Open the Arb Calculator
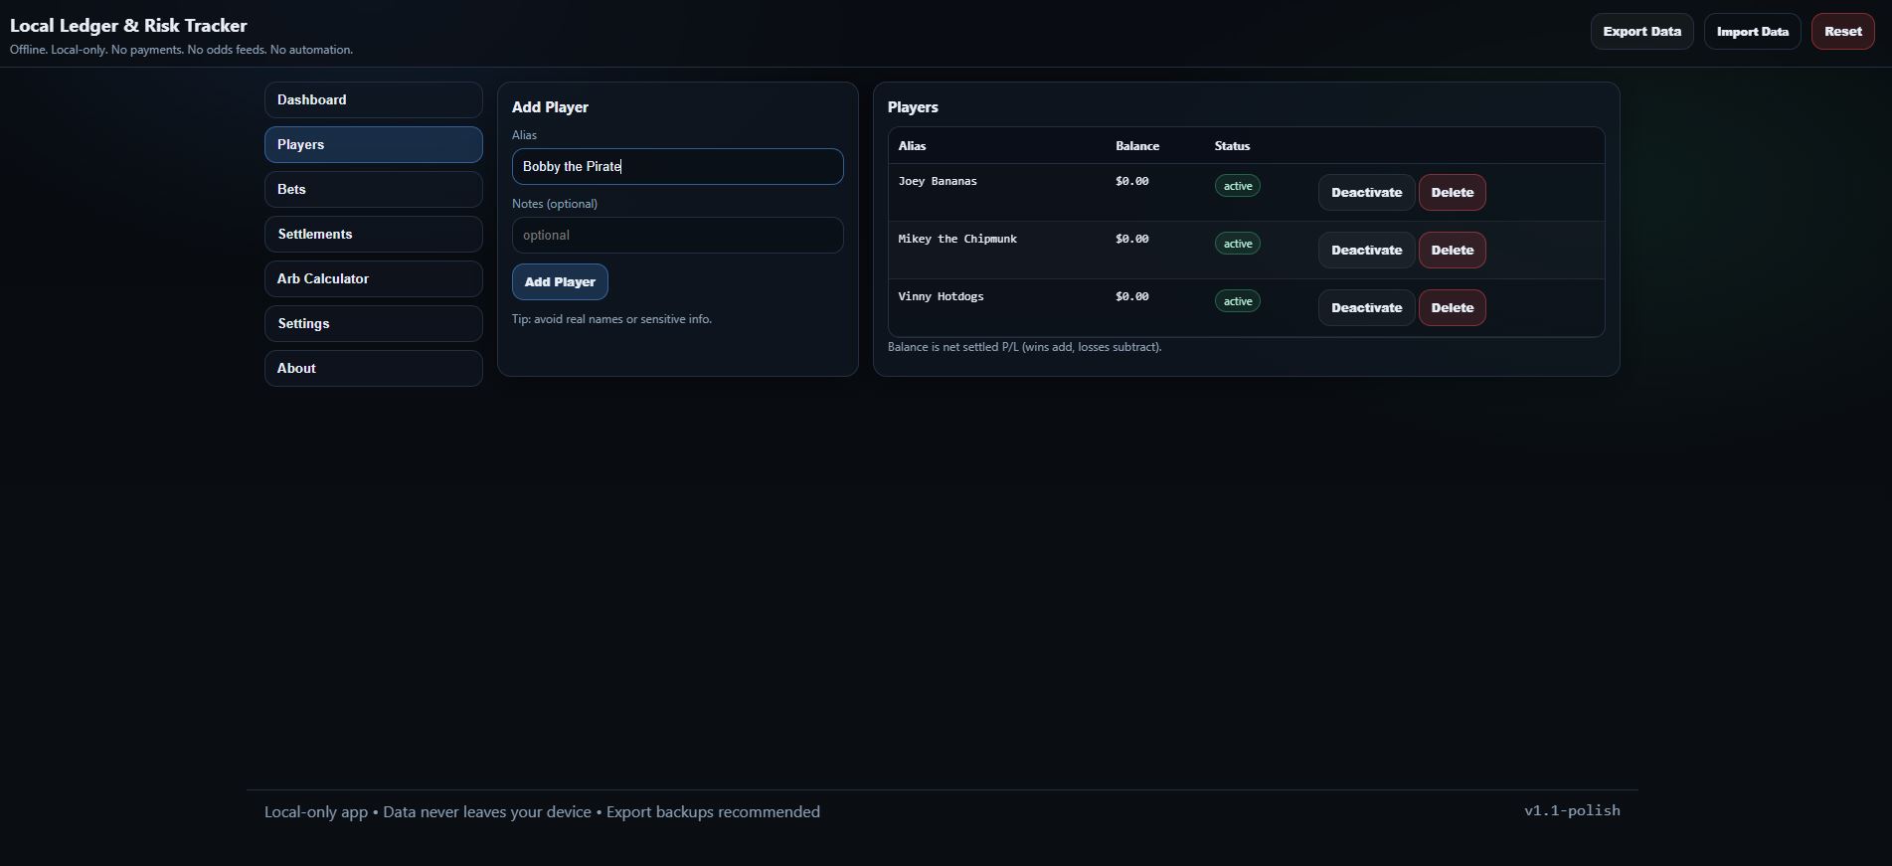Screen dimensions: 1892x866 (373, 279)
